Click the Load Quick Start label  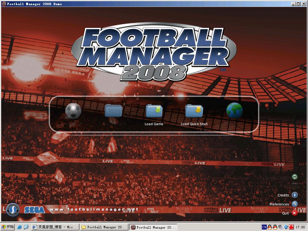coord(194,124)
